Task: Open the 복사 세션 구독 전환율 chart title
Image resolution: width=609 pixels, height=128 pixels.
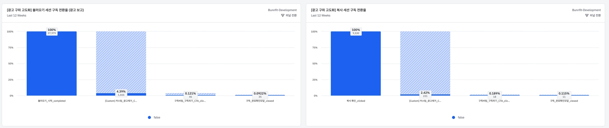Action: (338, 10)
